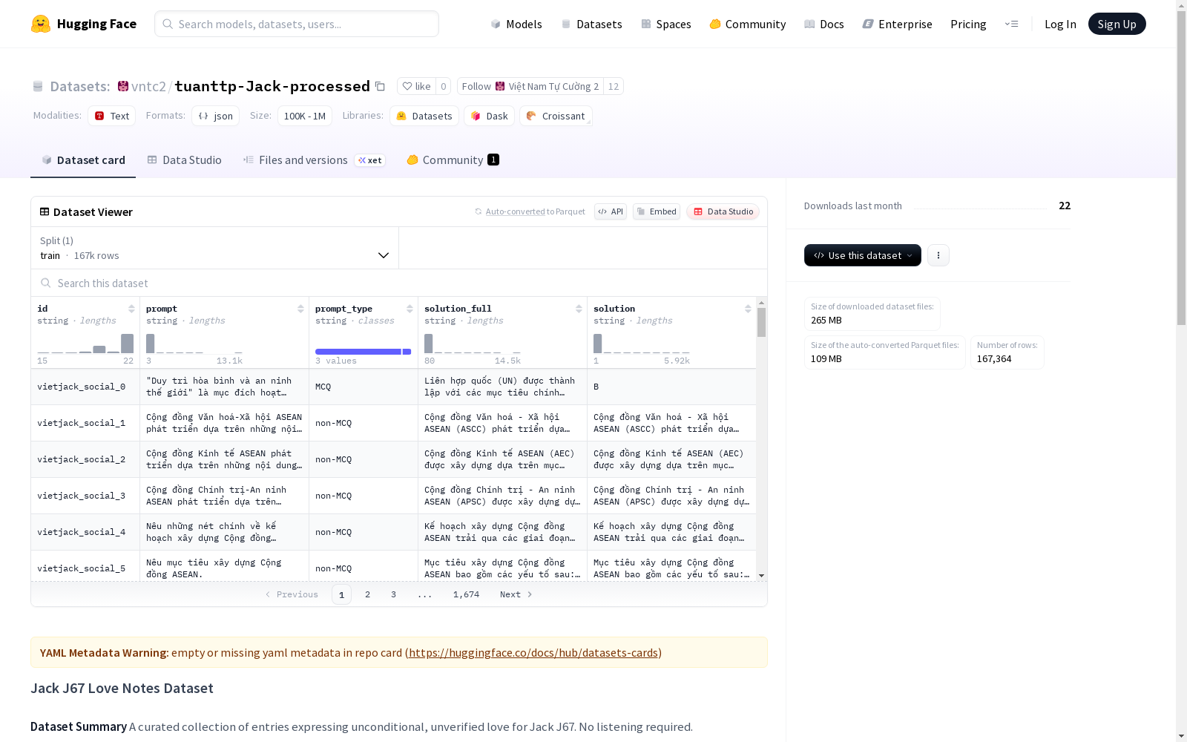Click the solution_full length histogram

tap(473, 343)
